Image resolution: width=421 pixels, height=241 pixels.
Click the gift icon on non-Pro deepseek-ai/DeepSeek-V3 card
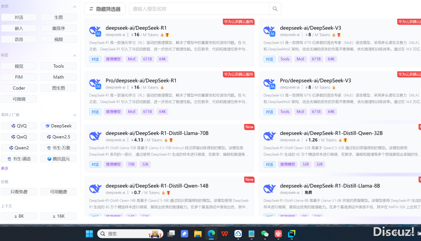point(339,35)
